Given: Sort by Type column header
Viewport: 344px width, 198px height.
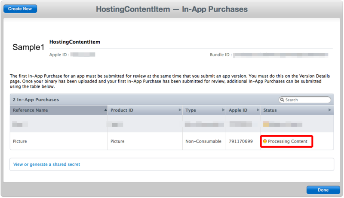Looking at the screenshot, I should (x=204, y=110).
